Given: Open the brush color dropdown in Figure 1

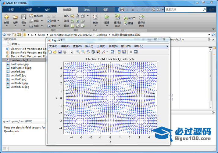Looking at the screenshot, I should tap(107, 52).
